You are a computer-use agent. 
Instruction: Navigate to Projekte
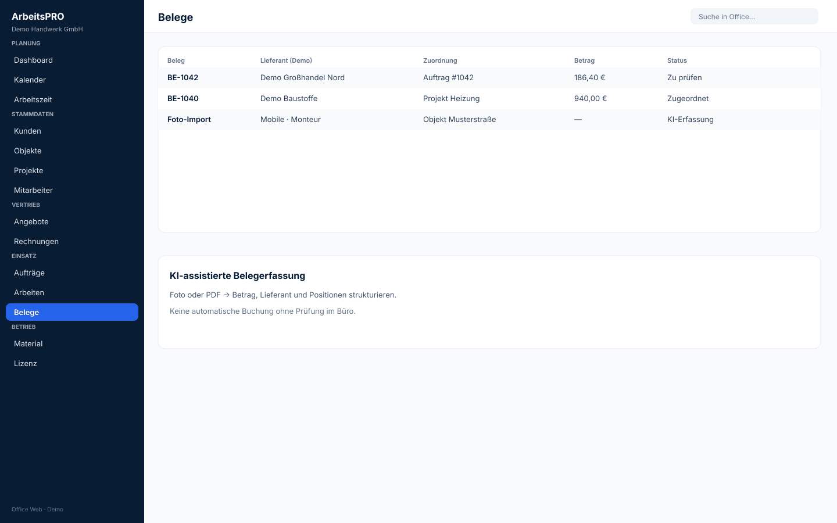click(x=72, y=171)
